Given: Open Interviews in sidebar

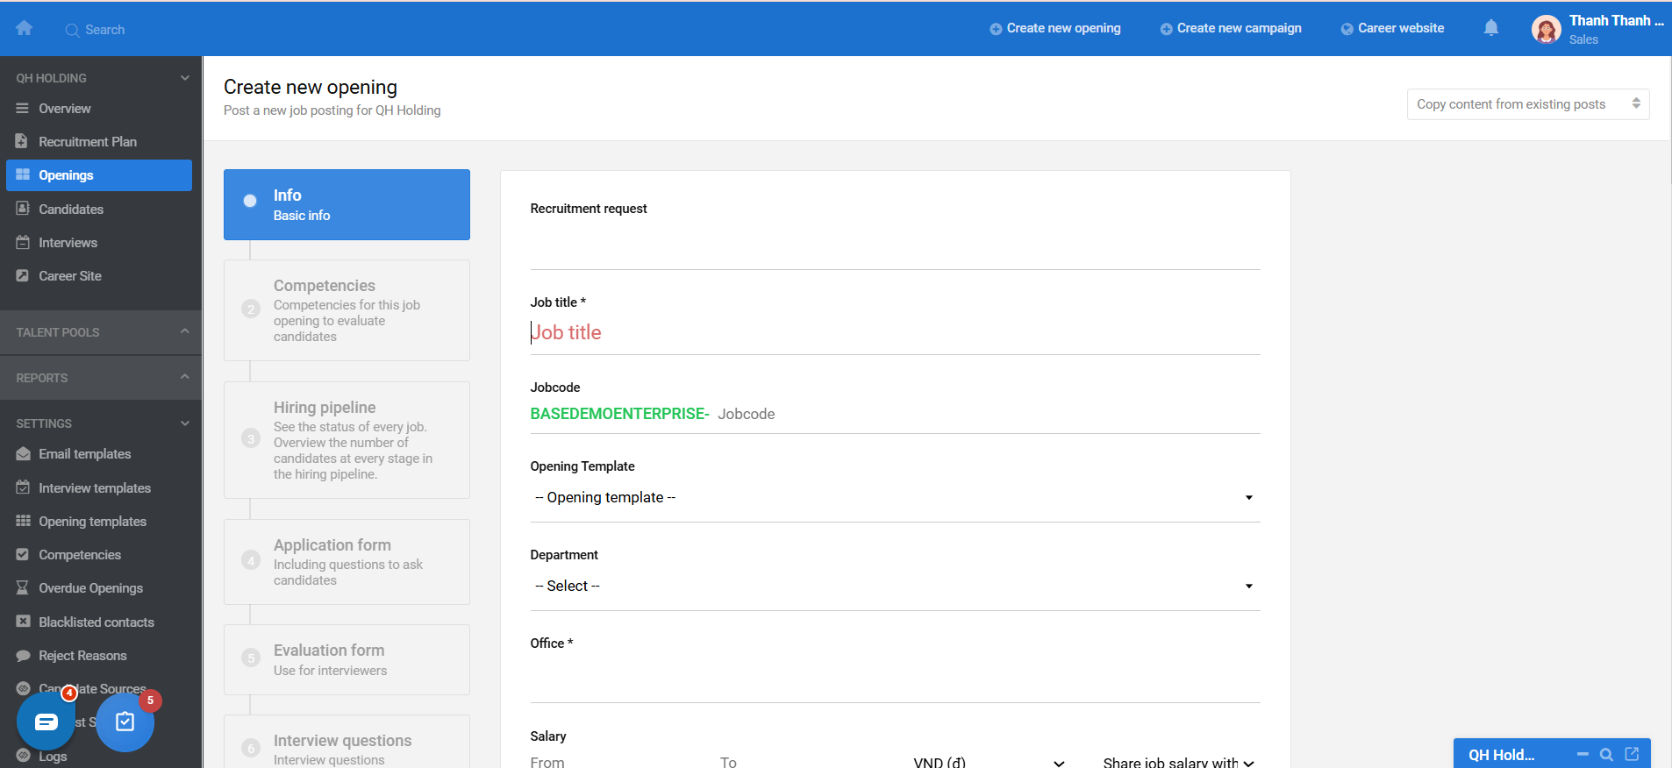Looking at the screenshot, I should click(68, 242).
